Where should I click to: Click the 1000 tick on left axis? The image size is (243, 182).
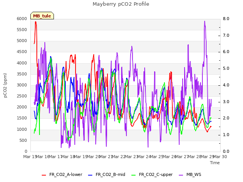tap(22, 129)
